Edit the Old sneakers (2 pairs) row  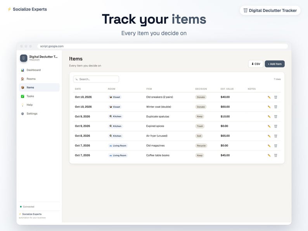[269, 97]
